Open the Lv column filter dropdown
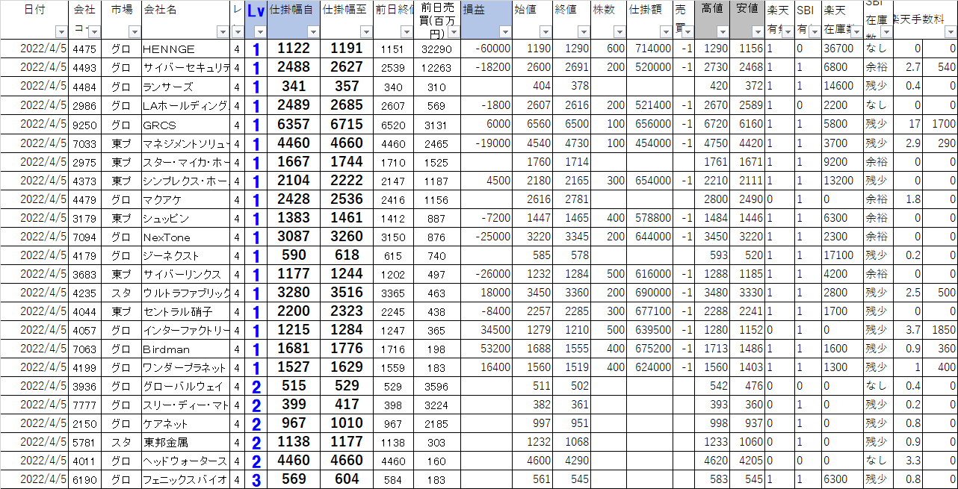This screenshot has height=489, width=958. [x=260, y=32]
